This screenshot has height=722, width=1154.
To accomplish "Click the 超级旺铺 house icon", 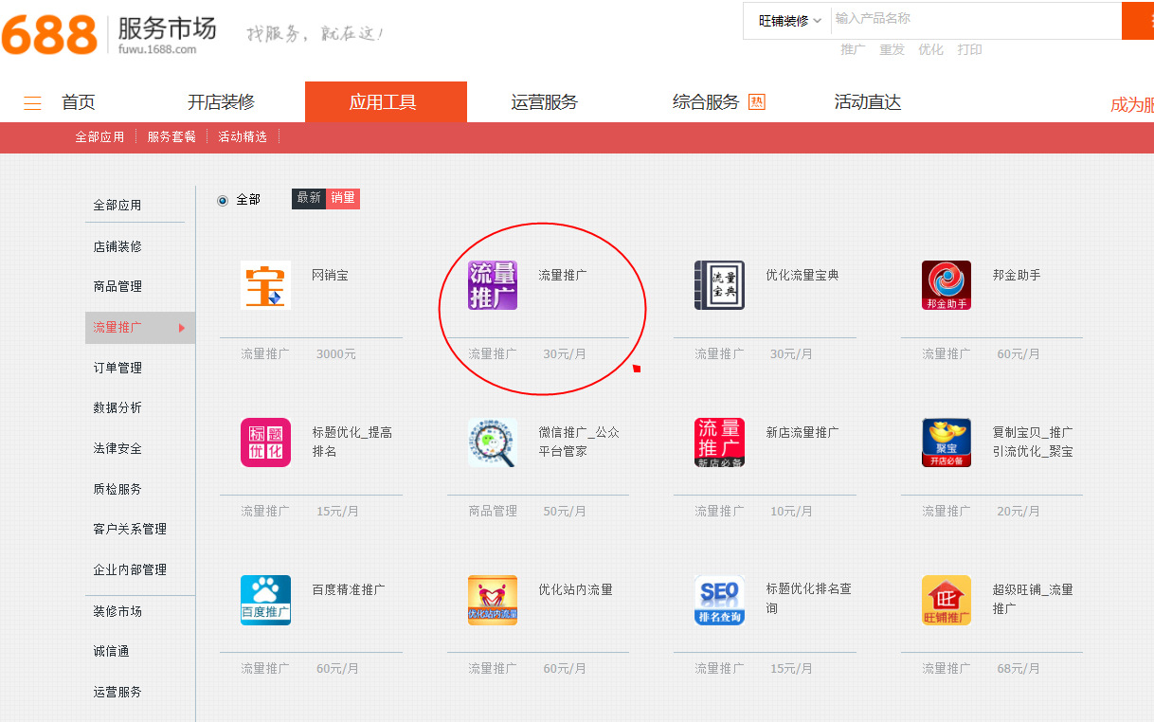I will pos(947,600).
